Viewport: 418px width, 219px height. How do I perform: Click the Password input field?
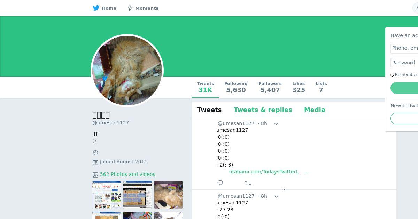tap(404, 63)
